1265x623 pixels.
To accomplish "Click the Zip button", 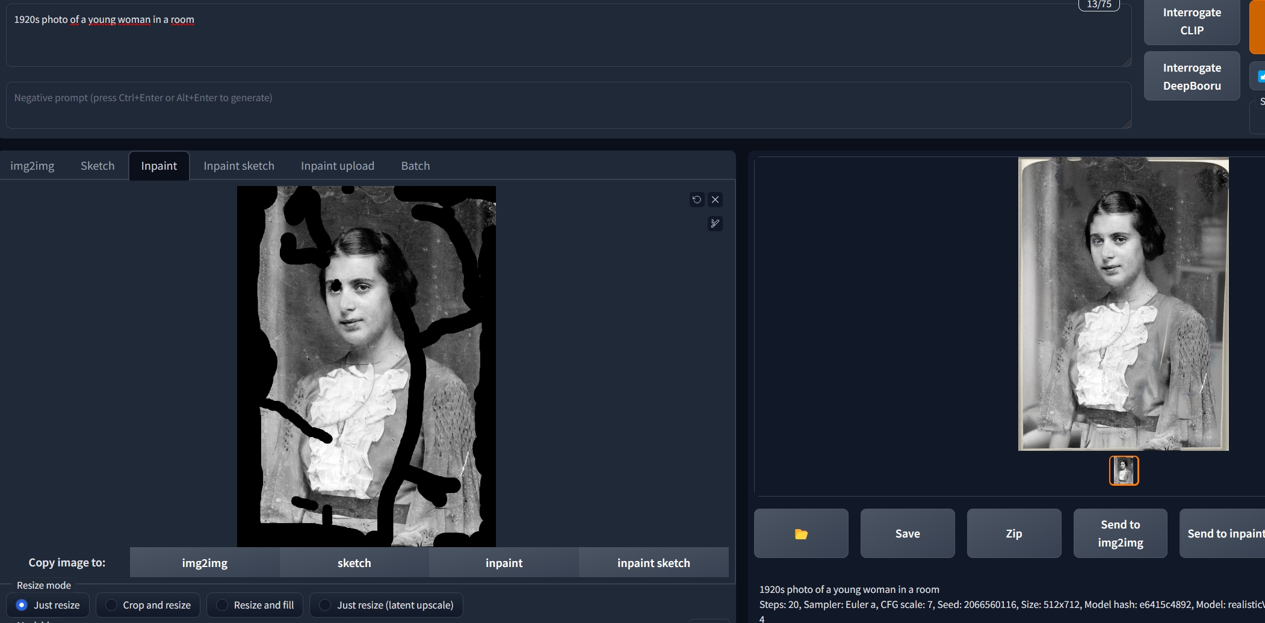I will (x=1014, y=533).
